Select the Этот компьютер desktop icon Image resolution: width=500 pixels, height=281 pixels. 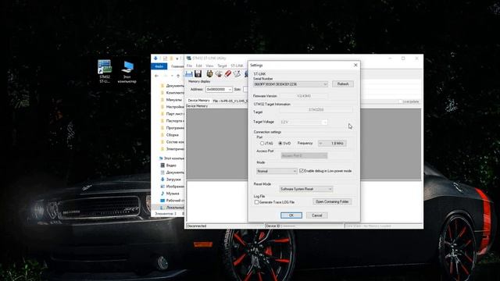click(127, 72)
